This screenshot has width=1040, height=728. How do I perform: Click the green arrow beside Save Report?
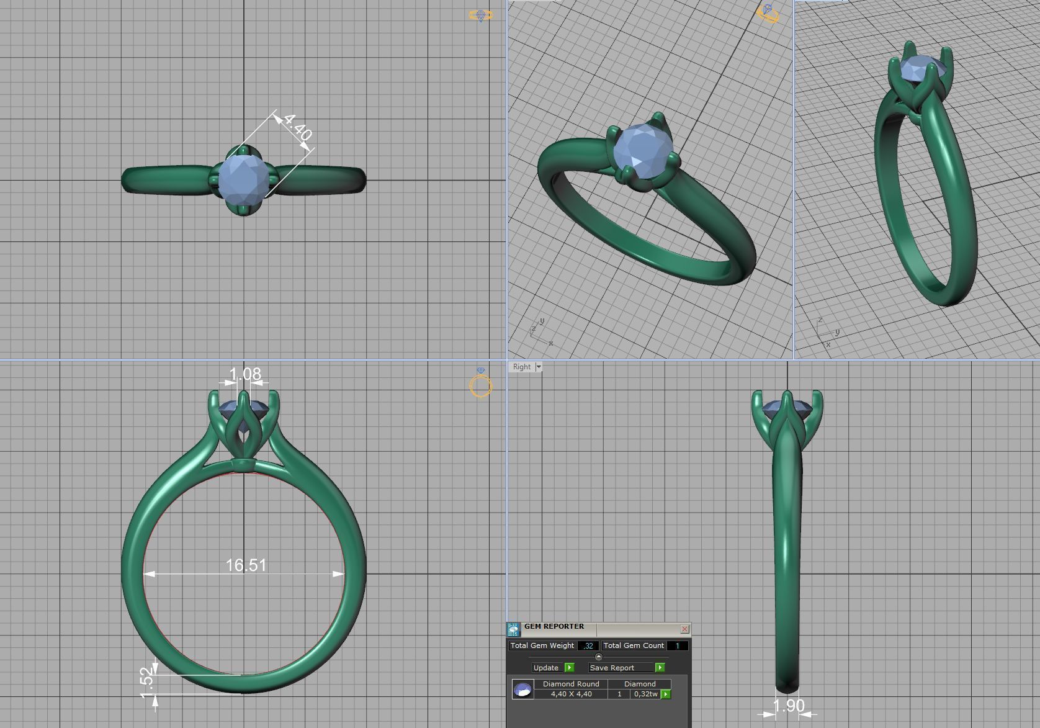click(x=660, y=668)
